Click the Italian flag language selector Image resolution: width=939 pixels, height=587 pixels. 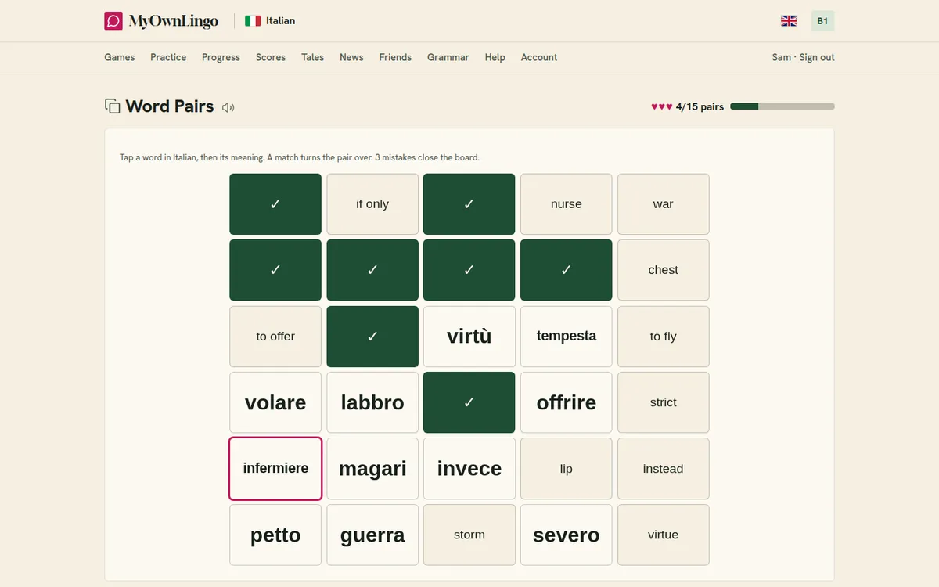click(270, 21)
